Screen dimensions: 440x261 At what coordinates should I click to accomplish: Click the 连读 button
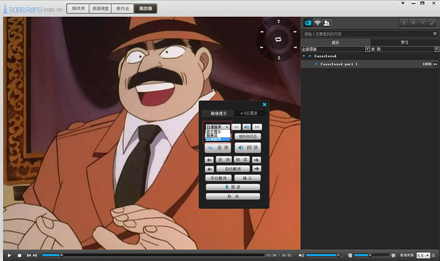click(x=218, y=148)
